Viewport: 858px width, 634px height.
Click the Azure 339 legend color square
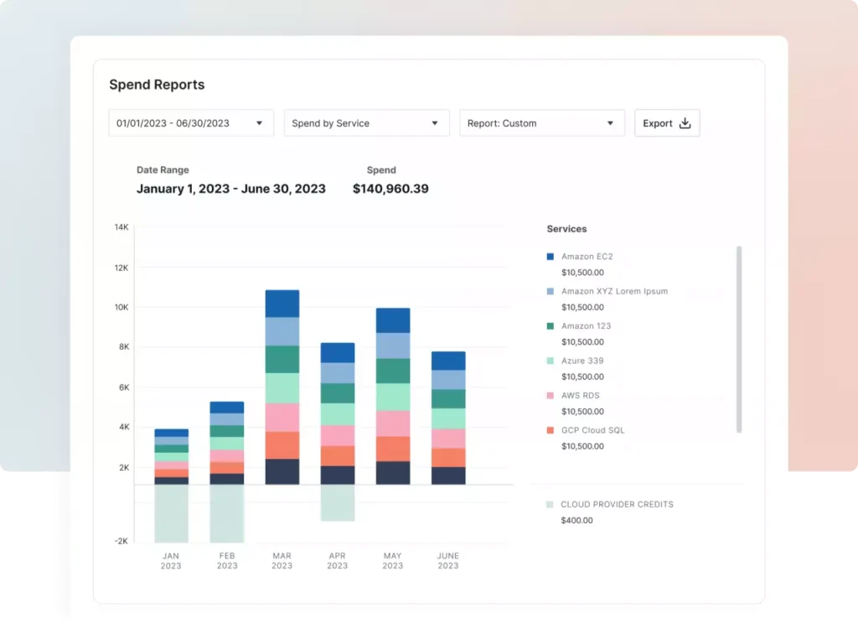tap(549, 361)
